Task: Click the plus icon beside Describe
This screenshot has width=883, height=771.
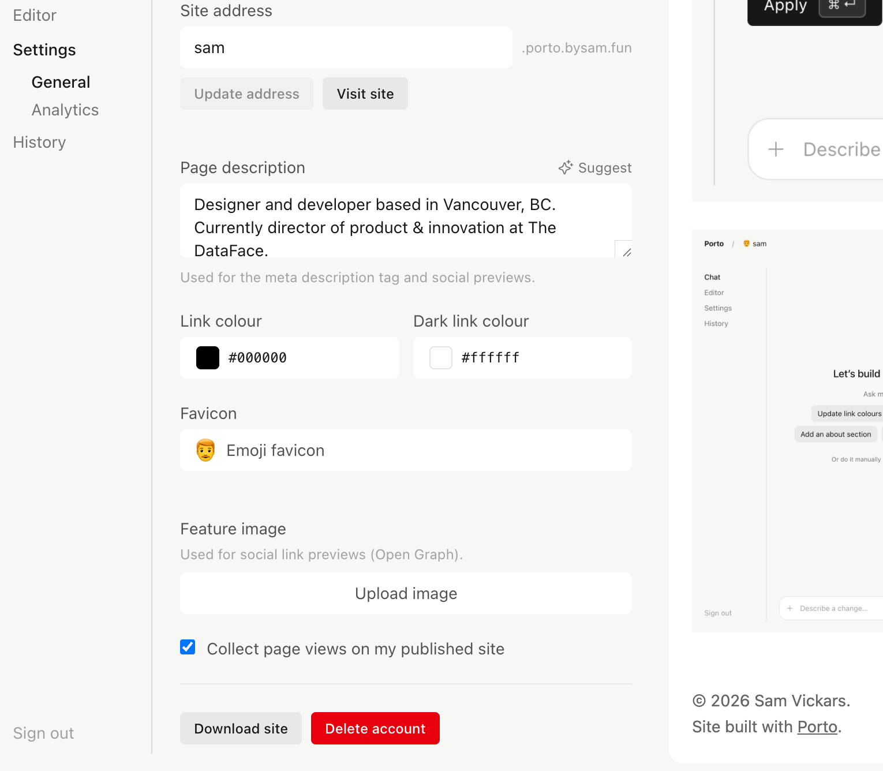Action: tap(776, 149)
